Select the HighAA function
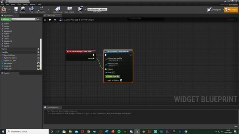Screen dimensions: 239x134 pos(7,24)
